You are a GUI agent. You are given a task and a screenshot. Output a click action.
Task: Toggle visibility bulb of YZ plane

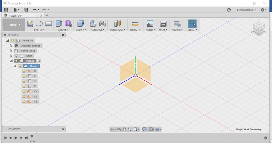(x=24, y=102)
